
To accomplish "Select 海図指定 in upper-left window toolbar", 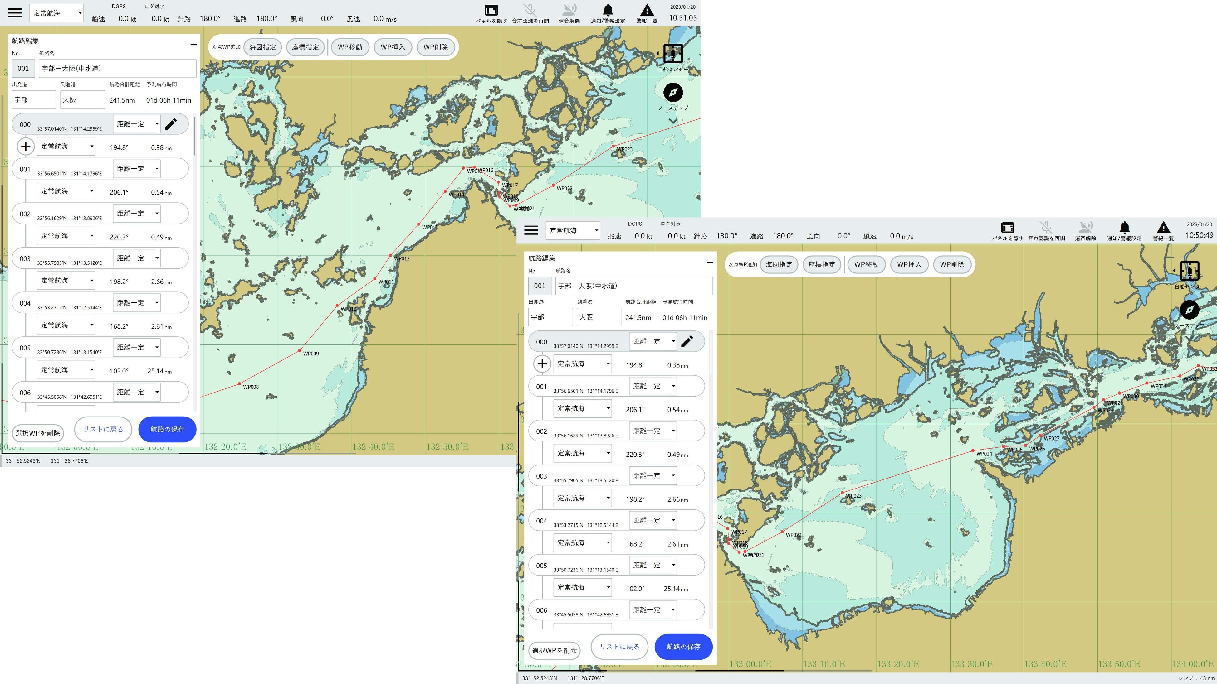I will point(262,47).
